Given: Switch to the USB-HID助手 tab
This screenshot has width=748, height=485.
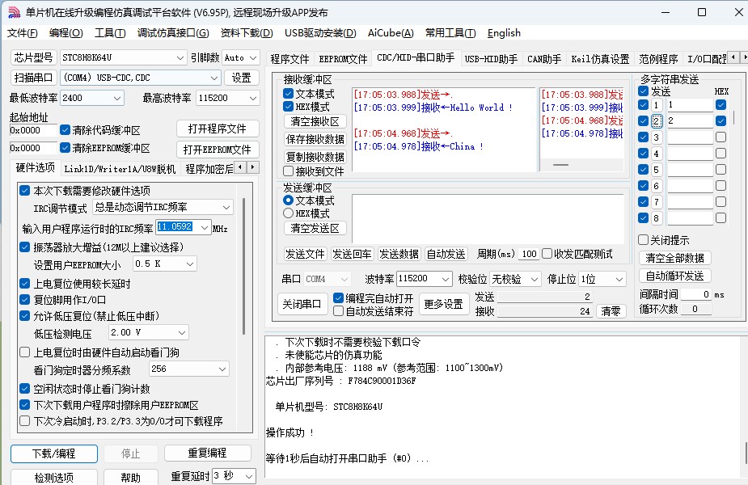Looking at the screenshot, I should (x=491, y=59).
